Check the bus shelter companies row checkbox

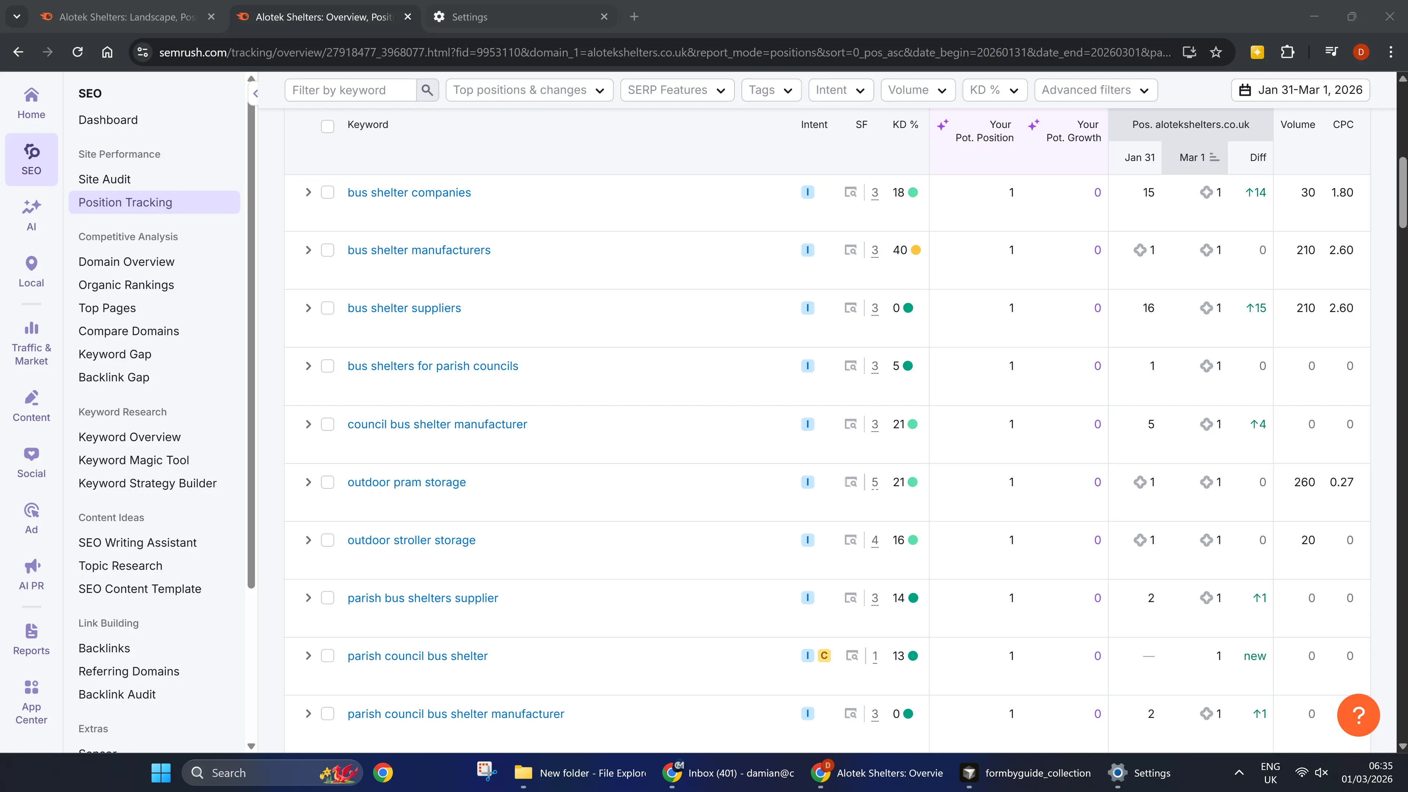click(328, 192)
